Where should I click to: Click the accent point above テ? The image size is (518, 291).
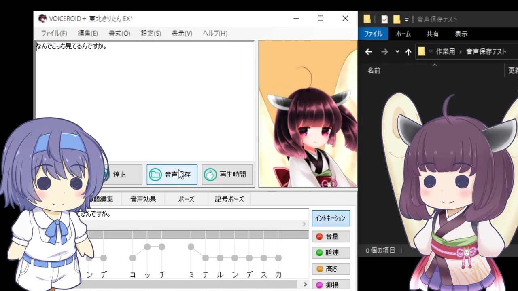(206, 258)
